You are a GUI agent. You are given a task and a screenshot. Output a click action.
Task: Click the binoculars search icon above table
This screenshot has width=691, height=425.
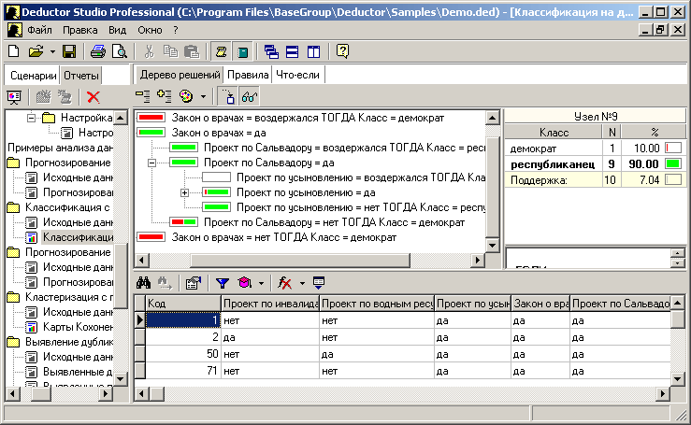(144, 281)
